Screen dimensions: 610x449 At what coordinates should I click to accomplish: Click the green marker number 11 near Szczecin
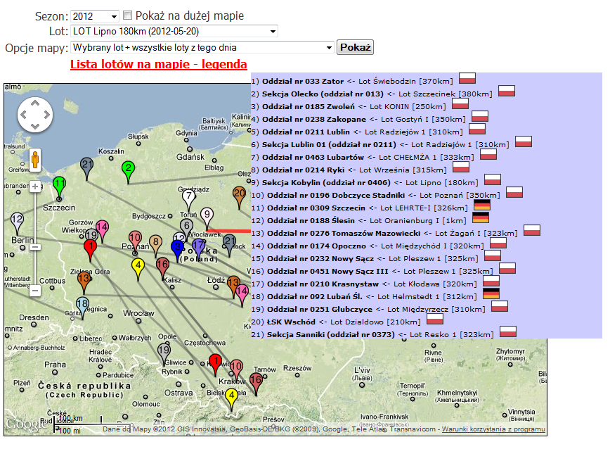(x=60, y=184)
